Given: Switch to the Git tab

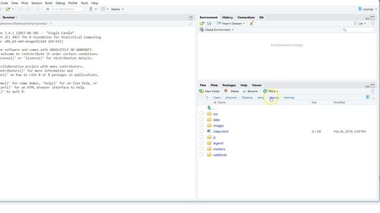Looking at the screenshot, I should [261, 17].
